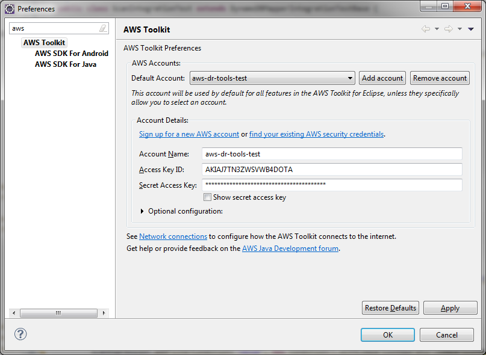This screenshot has width=486, height=355.
Task: Click the Remove account button
Action: tap(440, 78)
